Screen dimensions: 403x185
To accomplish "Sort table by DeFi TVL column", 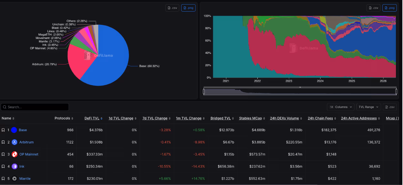I will [x=93, y=118].
